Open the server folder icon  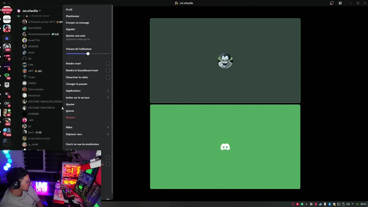click(x=7, y=38)
